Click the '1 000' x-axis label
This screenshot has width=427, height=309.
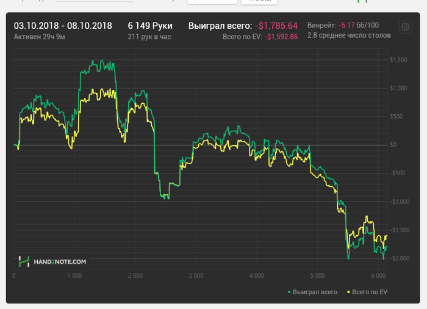(74, 276)
